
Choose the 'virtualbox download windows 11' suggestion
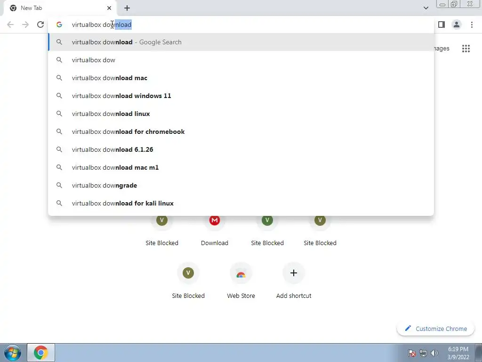tap(241, 96)
